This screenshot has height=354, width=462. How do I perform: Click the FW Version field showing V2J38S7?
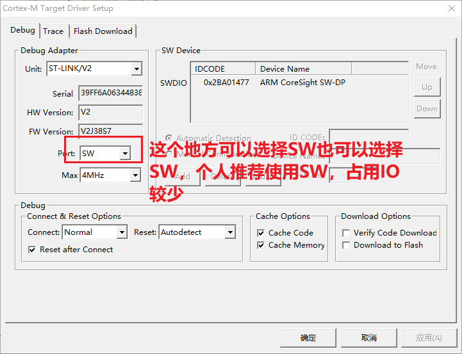point(110,131)
